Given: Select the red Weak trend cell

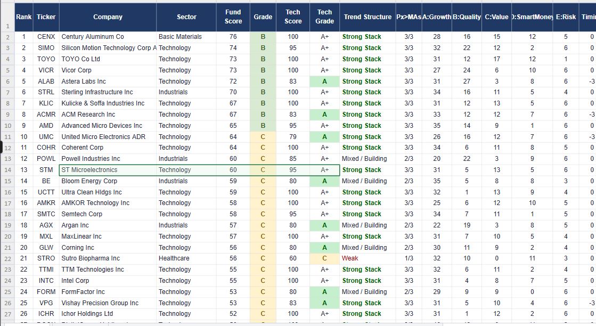Looking at the screenshot, I should [368, 258].
